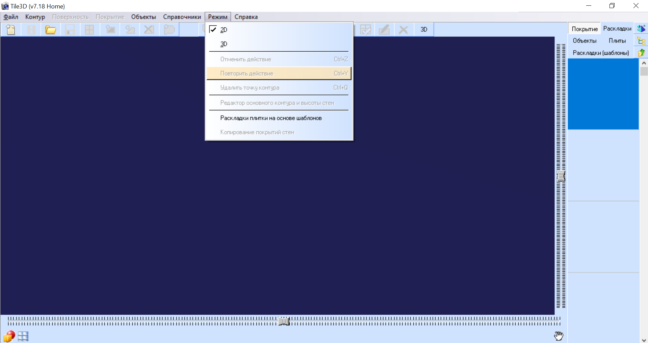Click the greyed floppy disk save icon
The width and height of the screenshot is (648, 343).
[70, 30]
